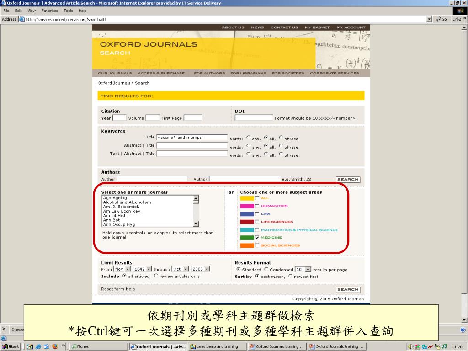Open the Help menu

[82, 11]
